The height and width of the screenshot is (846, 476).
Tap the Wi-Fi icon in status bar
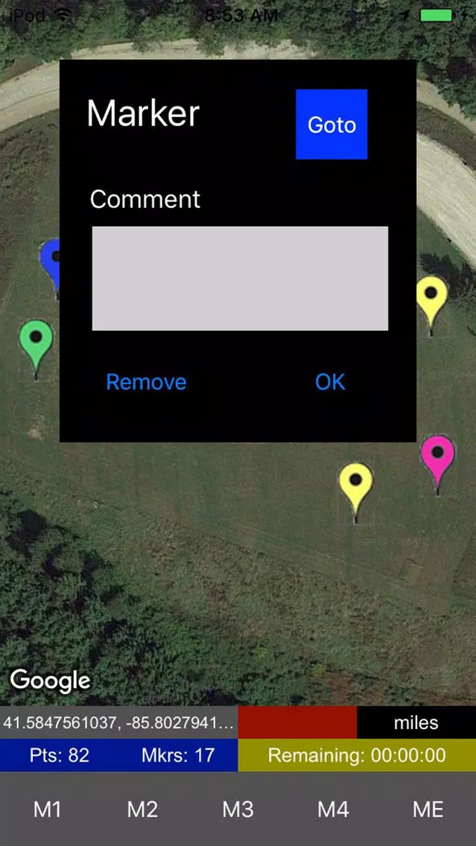click(63, 15)
